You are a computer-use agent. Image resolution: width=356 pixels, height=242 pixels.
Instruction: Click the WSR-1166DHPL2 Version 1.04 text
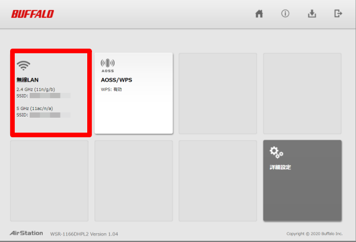click(84, 234)
